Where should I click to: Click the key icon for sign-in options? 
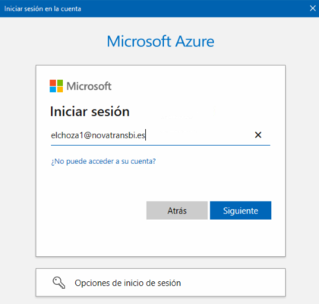(x=58, y=283)
